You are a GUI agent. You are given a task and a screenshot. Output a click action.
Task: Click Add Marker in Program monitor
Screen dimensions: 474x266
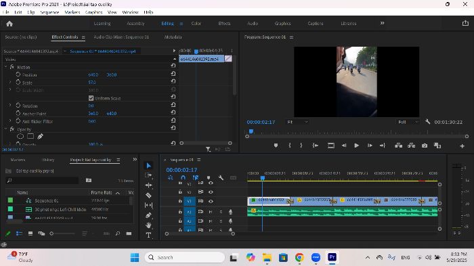pyautogui.click(x=276, y=146)
